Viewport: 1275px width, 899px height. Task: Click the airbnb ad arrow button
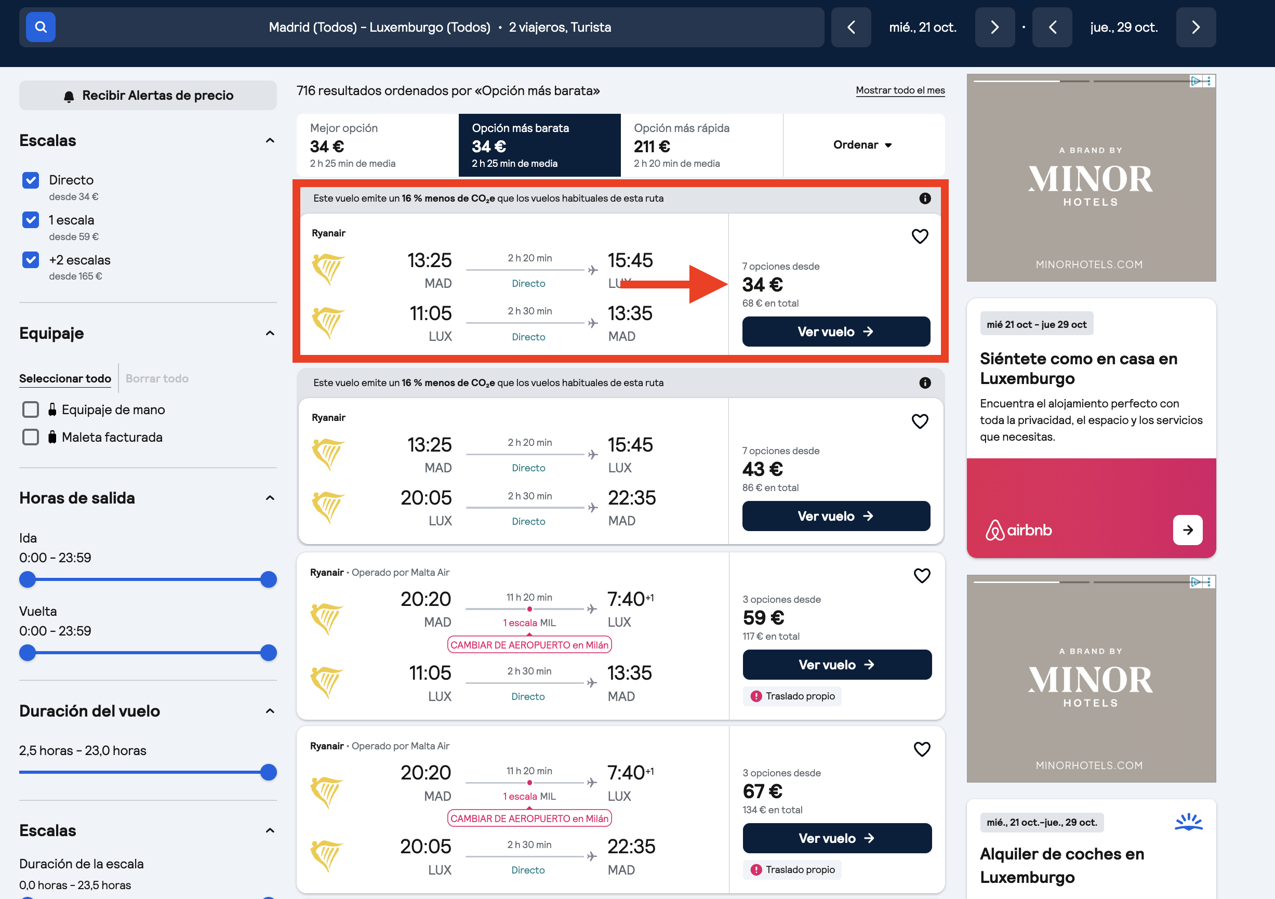pyautogui.click(x=1187, y=530)
